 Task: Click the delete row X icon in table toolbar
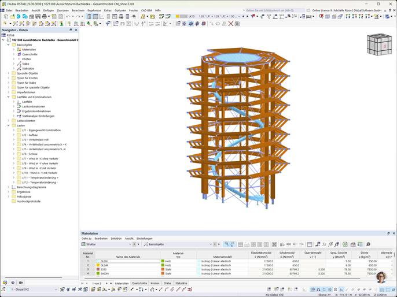coord(274,244)
